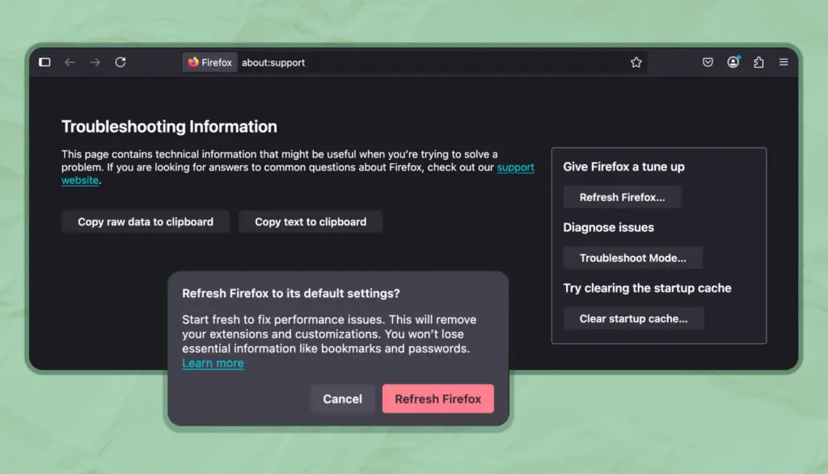Click the Refresh Firefox... tune up button
The height and width of the screenshot is (474, 828).
622,197
